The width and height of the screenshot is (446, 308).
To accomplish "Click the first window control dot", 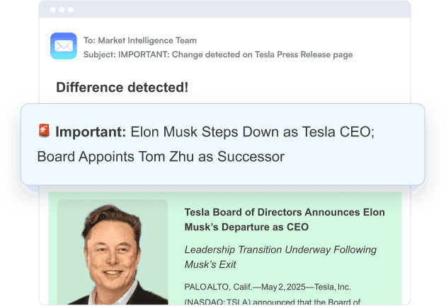I will click(x=52, y=10).
